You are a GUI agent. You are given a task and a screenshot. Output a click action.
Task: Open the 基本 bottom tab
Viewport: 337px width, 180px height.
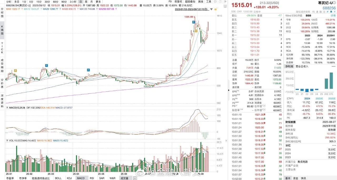point(288,178)
